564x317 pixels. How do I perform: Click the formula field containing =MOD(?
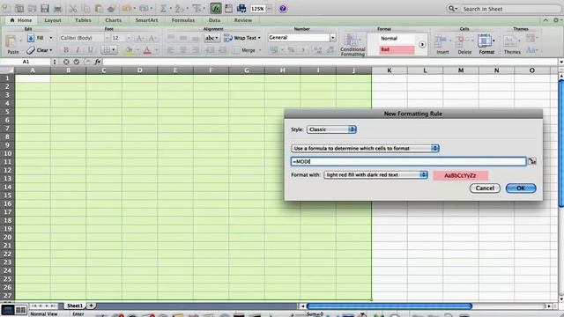tap(408, 161)
